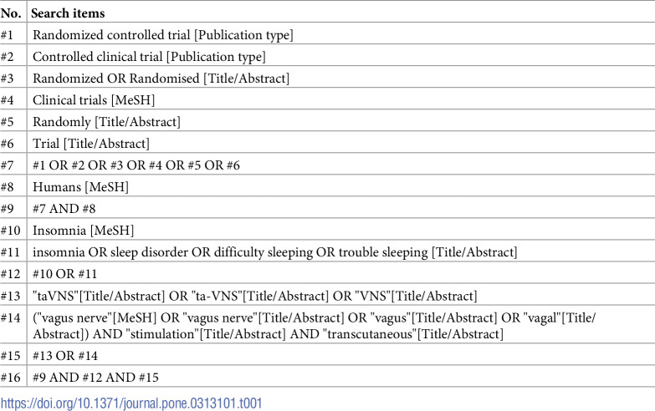
Task: Click the taVNS OR ta-VNS search string
Action: coord(255,296)
